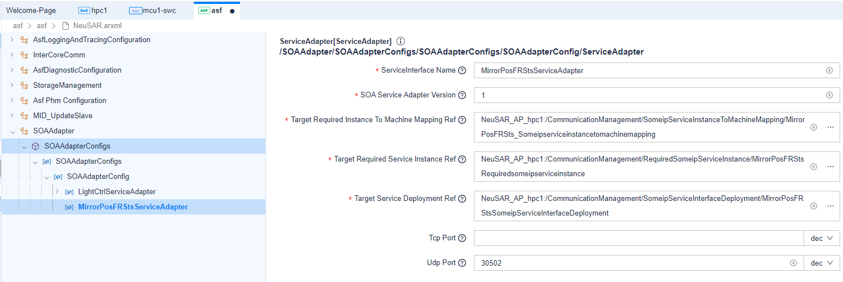Clear Target Required Instance To Machine Mapping Ref

point(813,127)
